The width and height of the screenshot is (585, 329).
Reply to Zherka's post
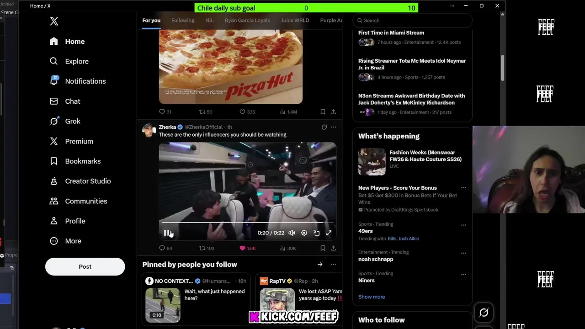coord(165,248)
